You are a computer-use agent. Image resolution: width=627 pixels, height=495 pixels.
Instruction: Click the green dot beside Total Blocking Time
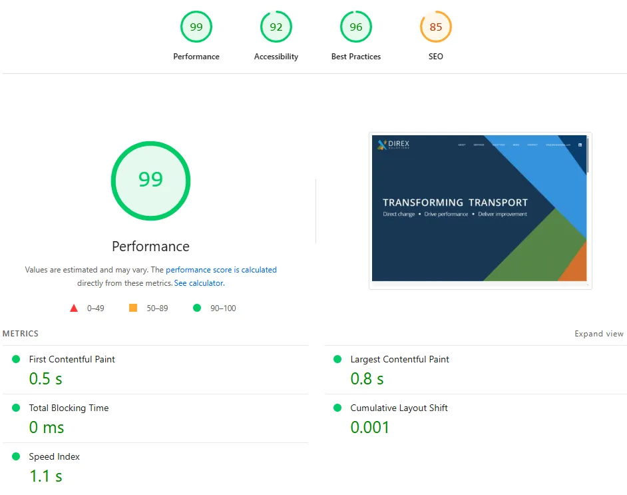point(16,408)
